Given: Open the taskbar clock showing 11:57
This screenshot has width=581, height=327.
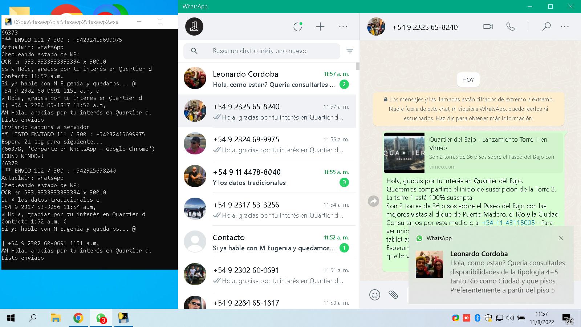Looking at the screenshot, I should 541,318.
